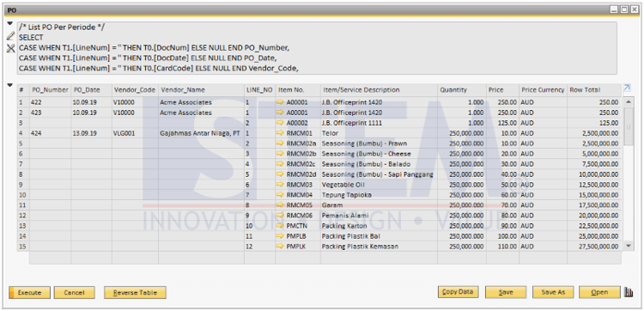The image size is (644, 311).
Task: Open link arrow for item RMCM03
Action: (x=281, y=185)
